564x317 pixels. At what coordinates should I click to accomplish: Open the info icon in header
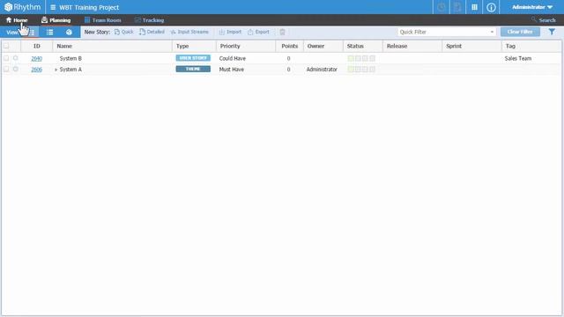tap(491, 7)
